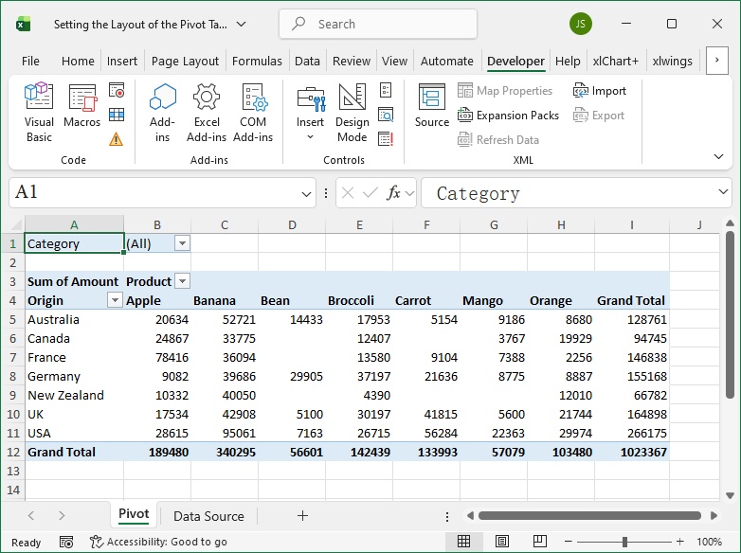The width and height of the screenshot is (741, 553).
Task: Switch to Normal view
Action: click(463, 542)
